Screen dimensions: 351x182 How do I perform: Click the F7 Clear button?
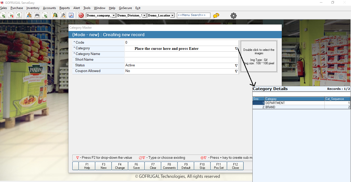[153, 166]
